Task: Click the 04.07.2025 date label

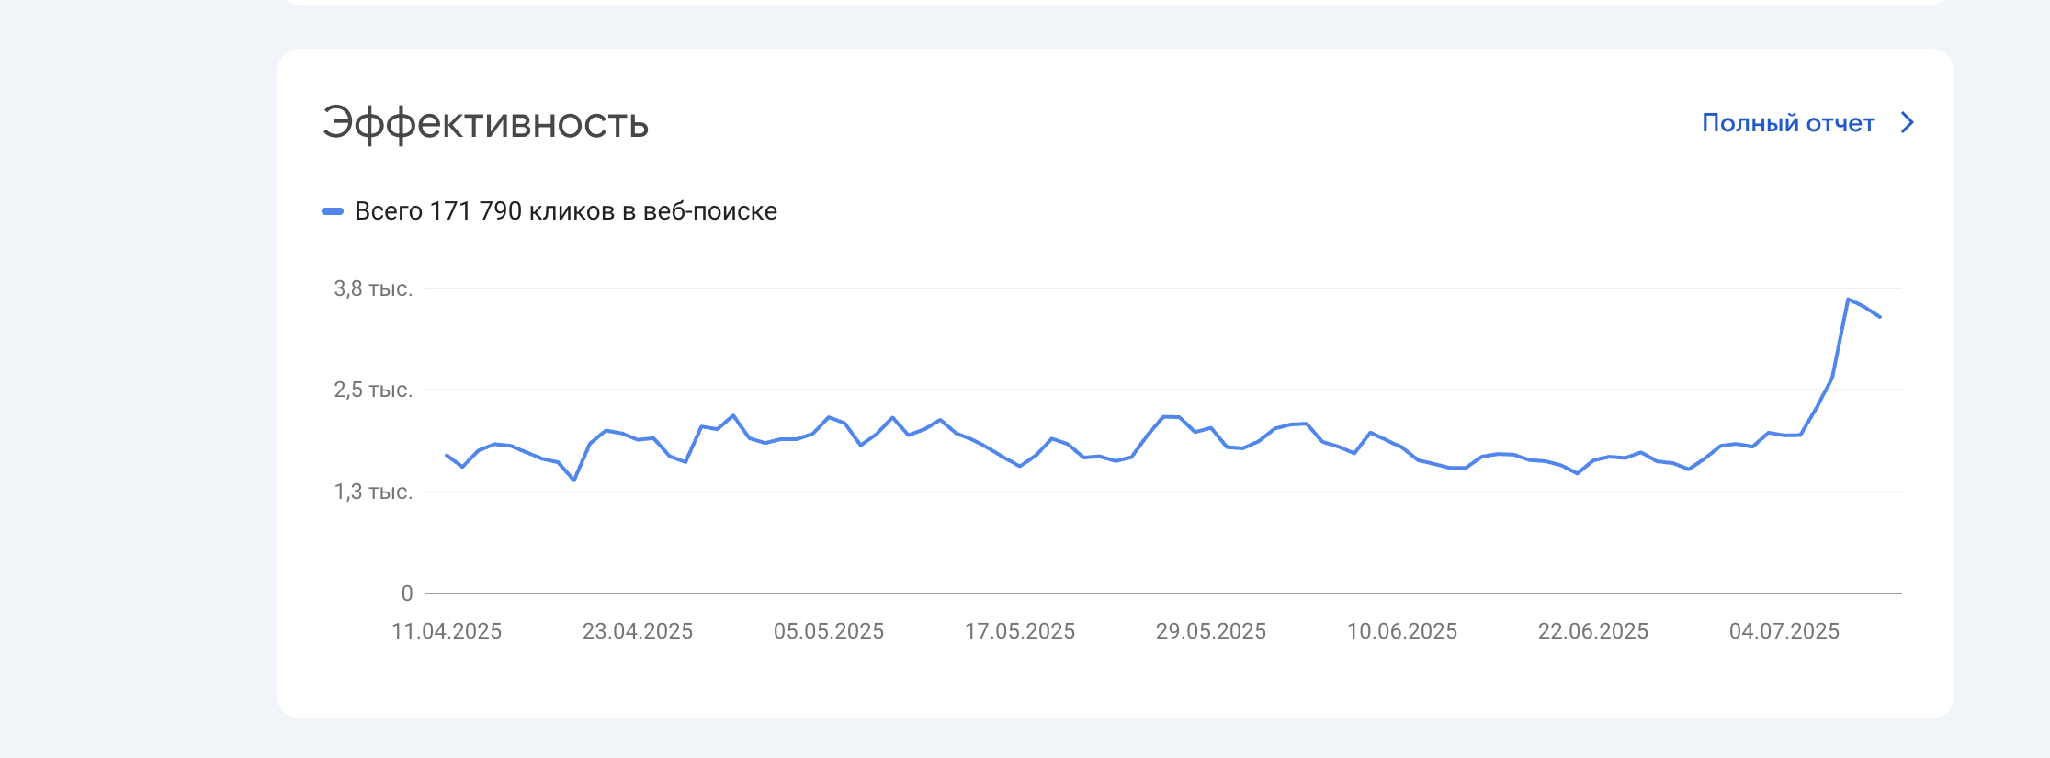Action: tap(1784, 631)
